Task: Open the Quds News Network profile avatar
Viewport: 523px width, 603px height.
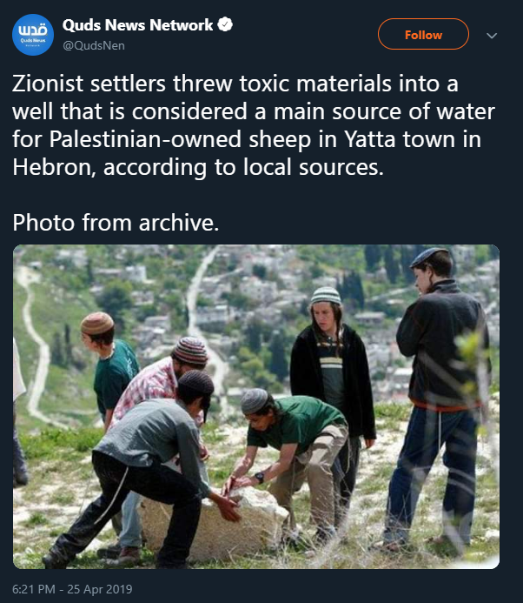Action: point(33,35)
